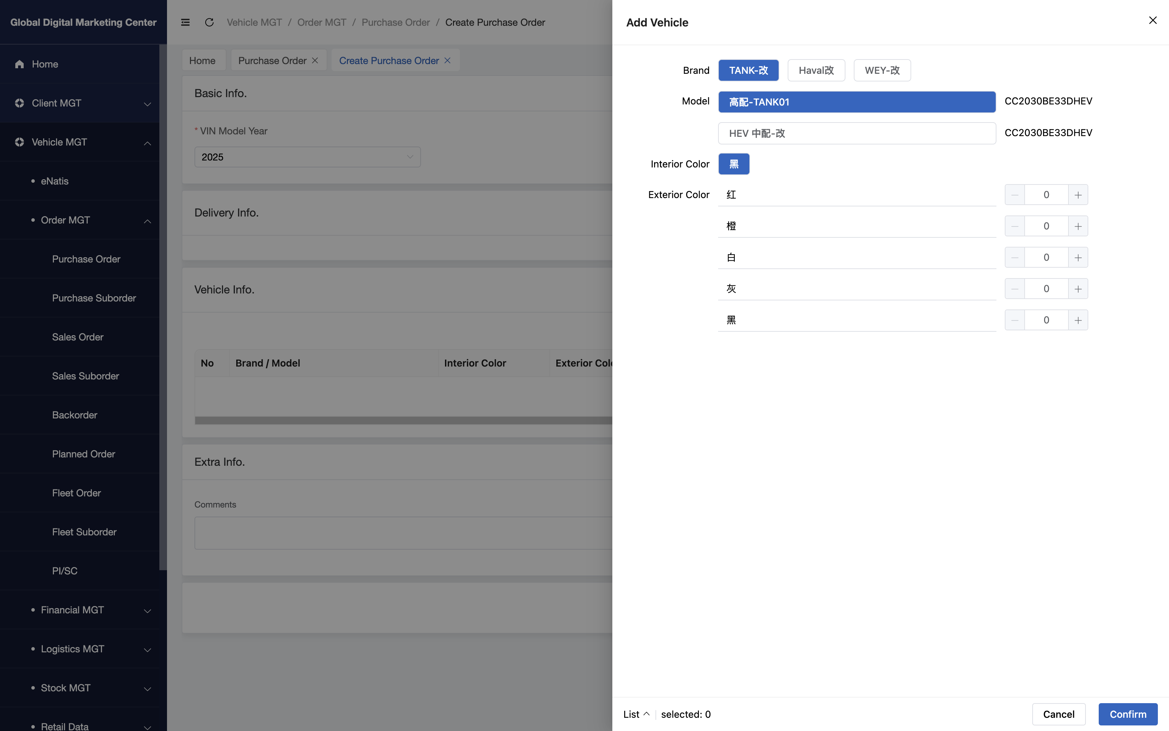Open Fleet Suborder in sidebar
This screenshot has width=1169, height=731.
pos(80,532)
